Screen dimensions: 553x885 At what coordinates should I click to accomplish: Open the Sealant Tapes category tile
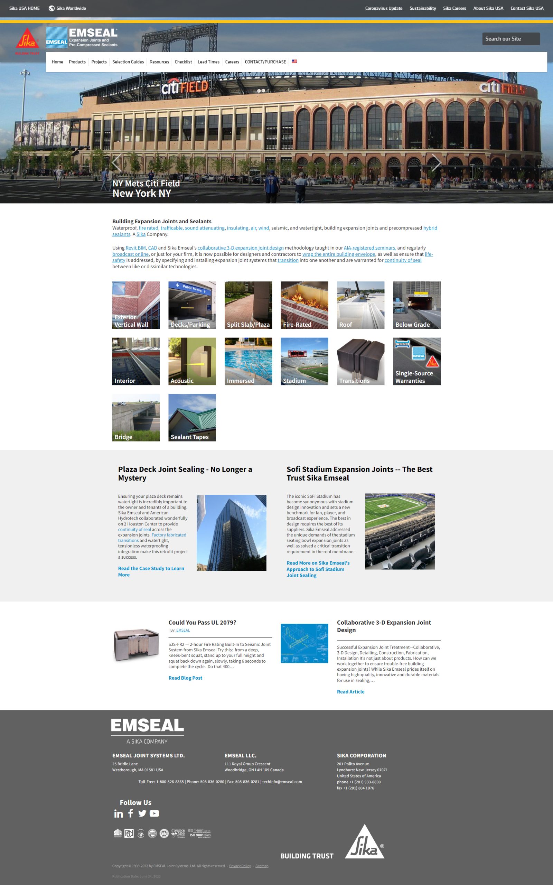tap(192, 417)
